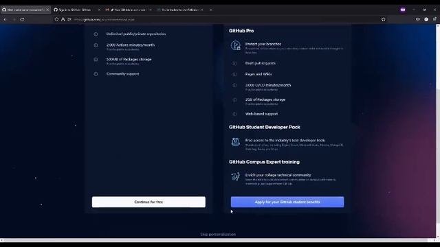Screen dimensions: 440x247
Task: Click the Web-based support text
Action: [x=261, y=114]
